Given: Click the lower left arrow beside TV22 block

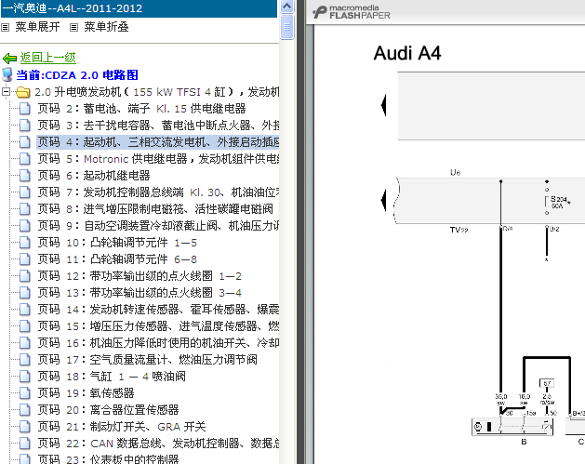Looking at the screenshot, I should (383, 200).
